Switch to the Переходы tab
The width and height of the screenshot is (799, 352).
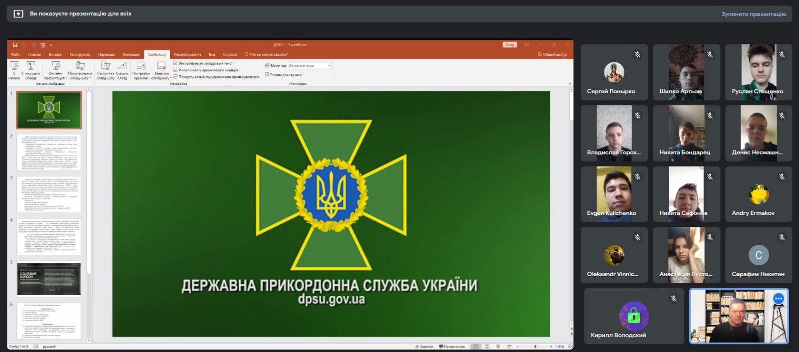106,54
